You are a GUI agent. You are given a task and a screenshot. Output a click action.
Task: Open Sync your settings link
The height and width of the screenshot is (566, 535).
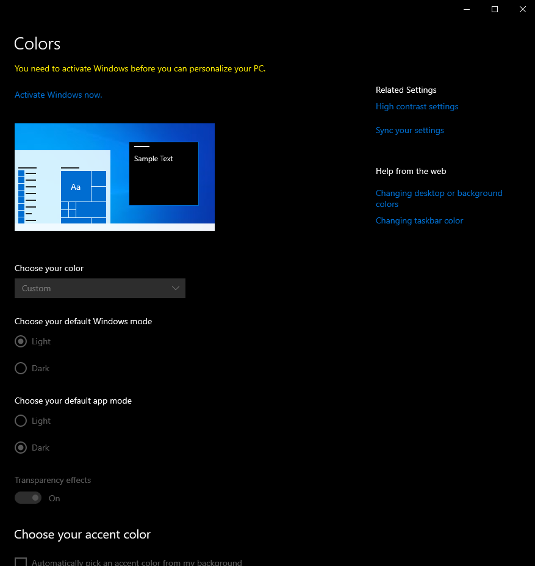pos(409,130)
